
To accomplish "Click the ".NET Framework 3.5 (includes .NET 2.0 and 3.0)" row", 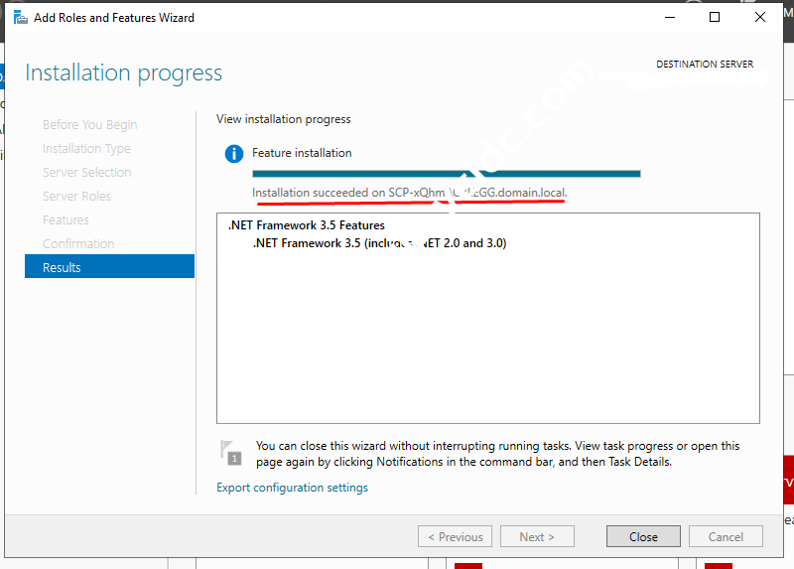I will pyautogui.click(x=379, y=243).
